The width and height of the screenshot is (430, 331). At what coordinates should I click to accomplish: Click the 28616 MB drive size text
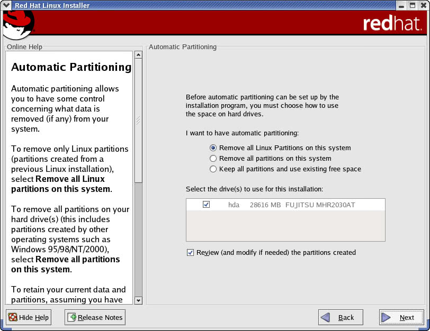265,205
